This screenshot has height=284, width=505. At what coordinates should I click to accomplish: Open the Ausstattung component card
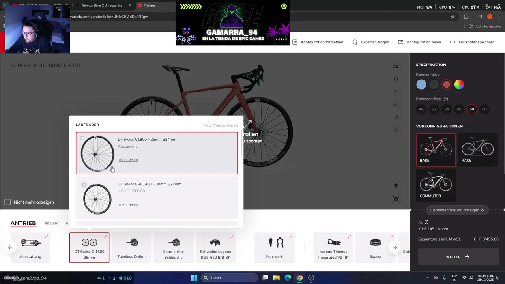(x=30, y=248)
